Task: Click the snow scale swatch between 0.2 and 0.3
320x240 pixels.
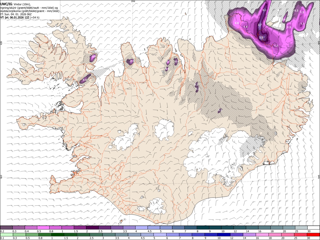Action: point(6,227)
